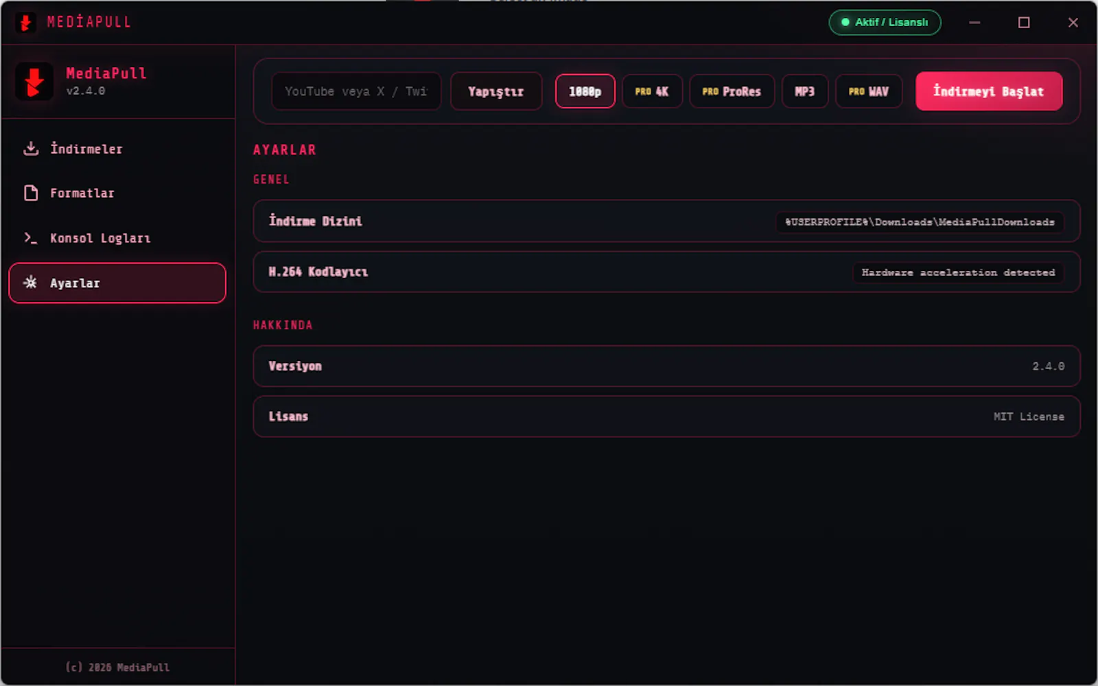
Task: Open the Formatlar section
Action: (117, 193)
